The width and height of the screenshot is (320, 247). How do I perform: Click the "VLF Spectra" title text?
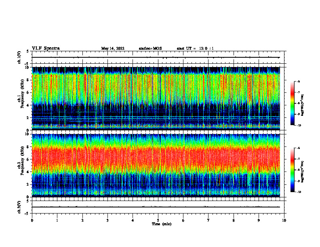click(46, 48)
